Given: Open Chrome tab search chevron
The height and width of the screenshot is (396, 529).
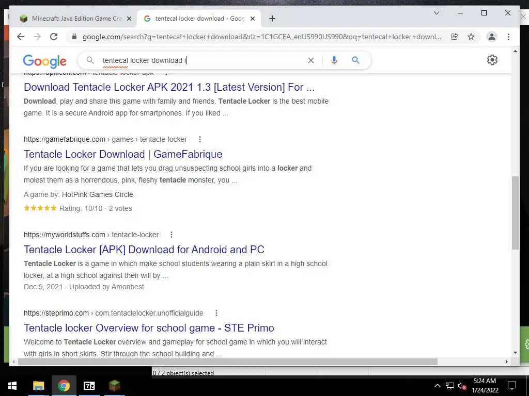Looking at the screenshot, I should [436, 13].
